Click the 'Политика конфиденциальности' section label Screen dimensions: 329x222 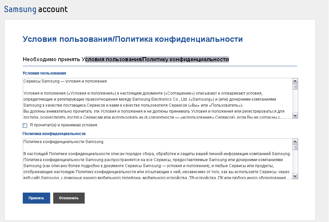click(54, 134)
